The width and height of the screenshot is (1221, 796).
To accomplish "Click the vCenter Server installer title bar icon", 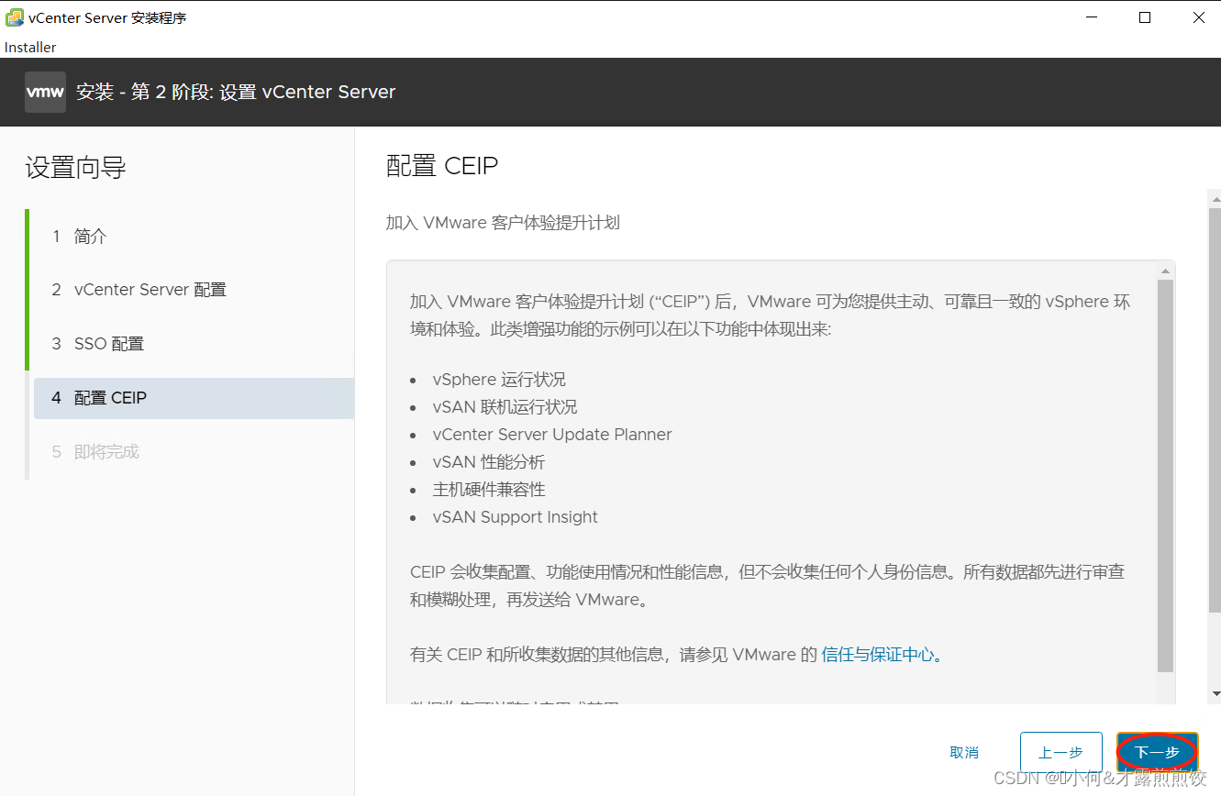I will pos(15,17).
